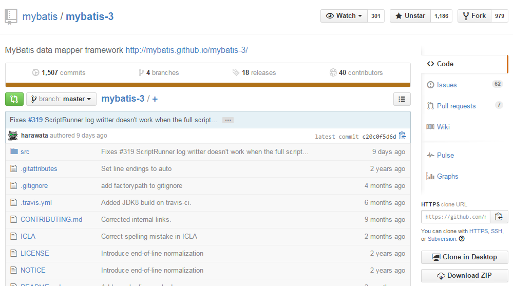This screenshot has width=513, height=286.
Task: Open the LICENSE file
Action: click(x=35, y=253)
